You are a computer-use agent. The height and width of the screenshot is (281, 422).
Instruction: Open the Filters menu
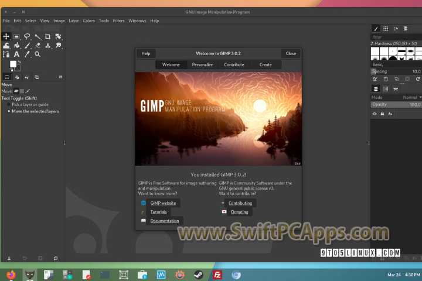(x=118, y=20)
